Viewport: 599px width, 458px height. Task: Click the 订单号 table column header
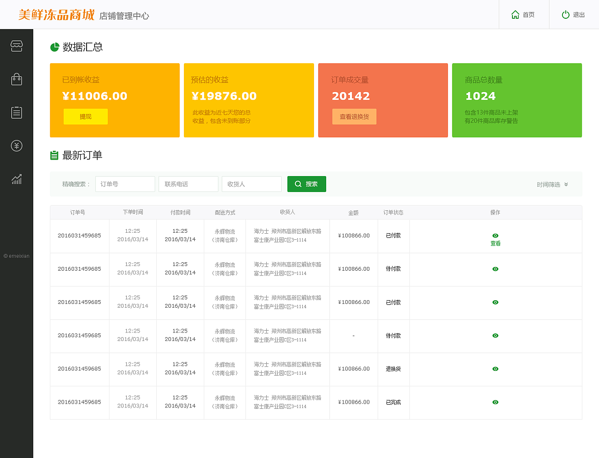(78, 213)
